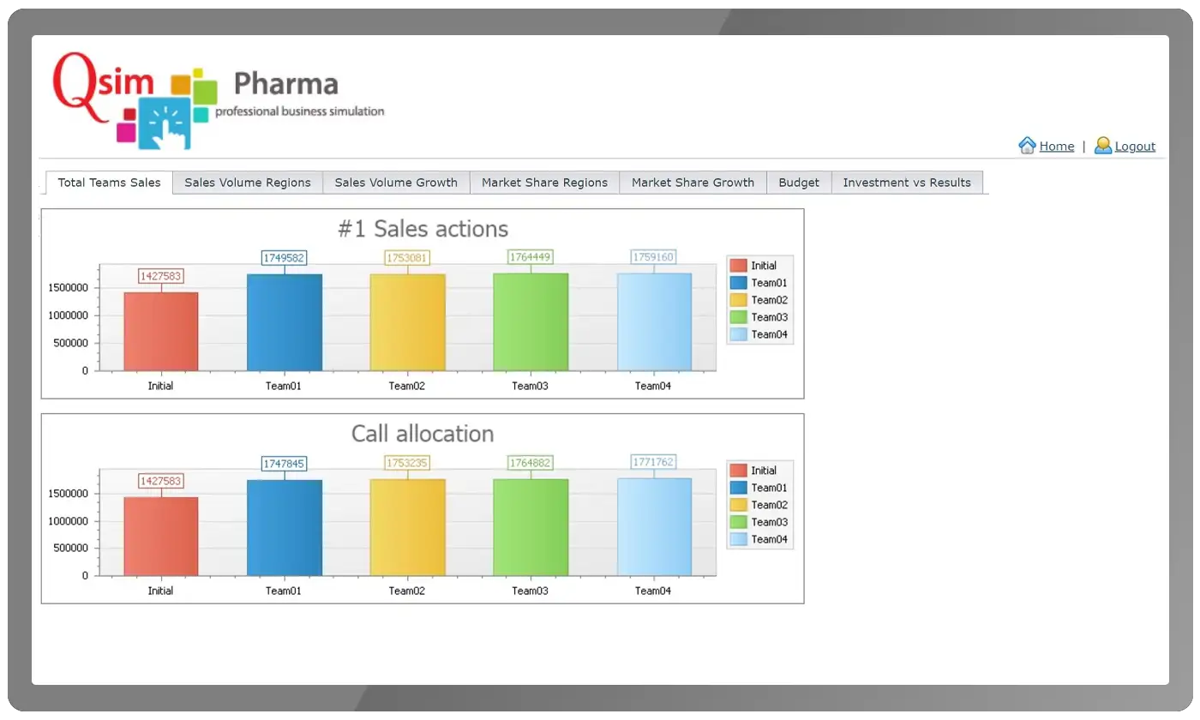Screen dimensions: 1200x720
Task: Click Team01 blue bar in Call allocation chart
Action: (x=285, y=527)
